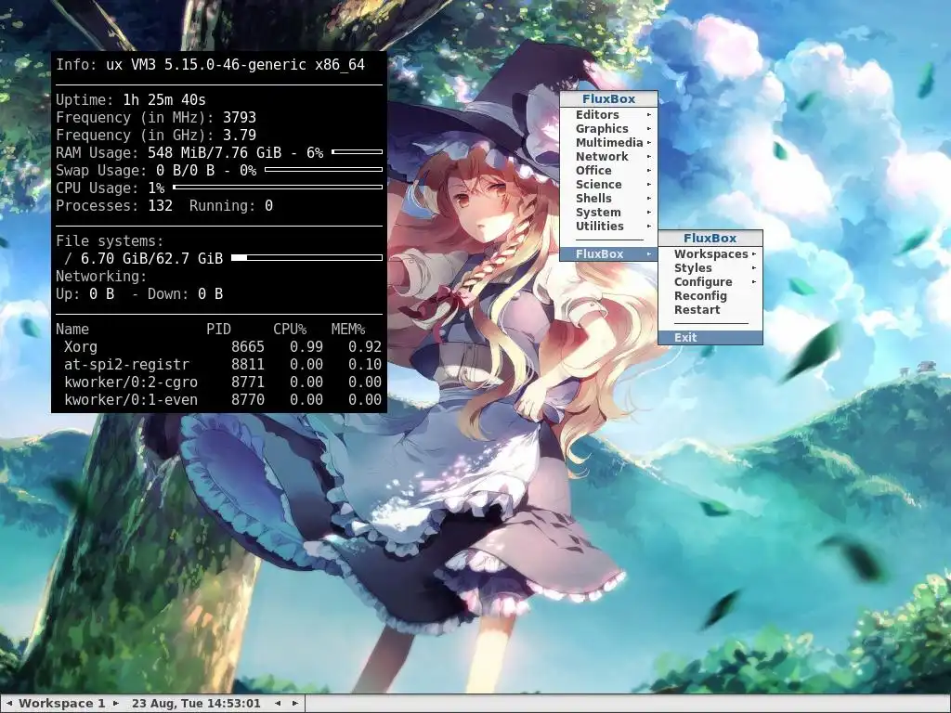Click the next workspace arrow after Workspace 1
The image size is (951, 713).
116,704
